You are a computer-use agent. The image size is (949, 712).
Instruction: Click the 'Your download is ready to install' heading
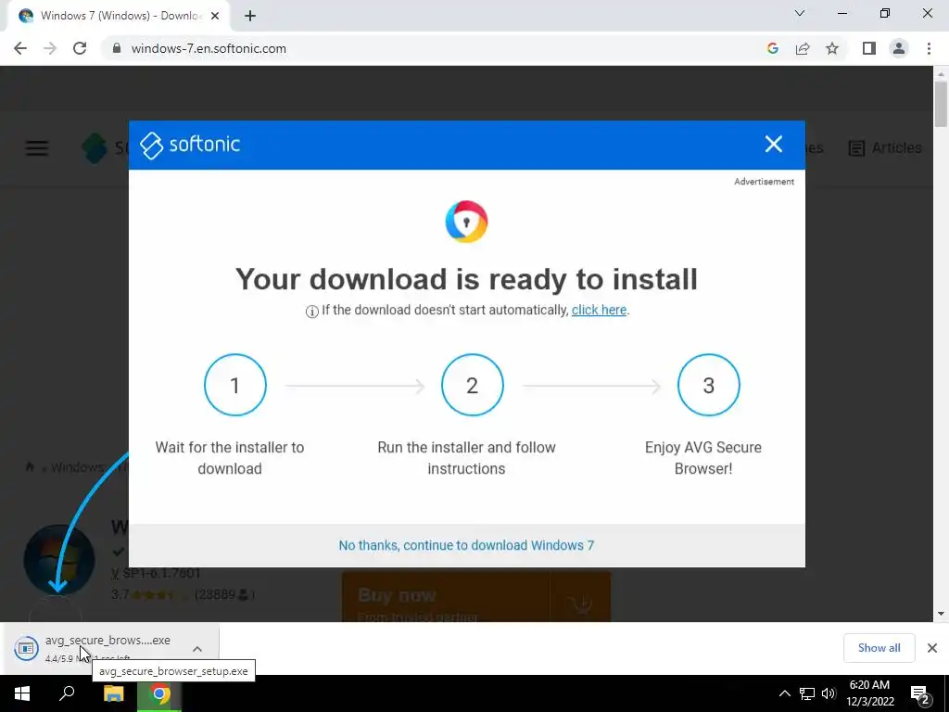tap(467, 279)
